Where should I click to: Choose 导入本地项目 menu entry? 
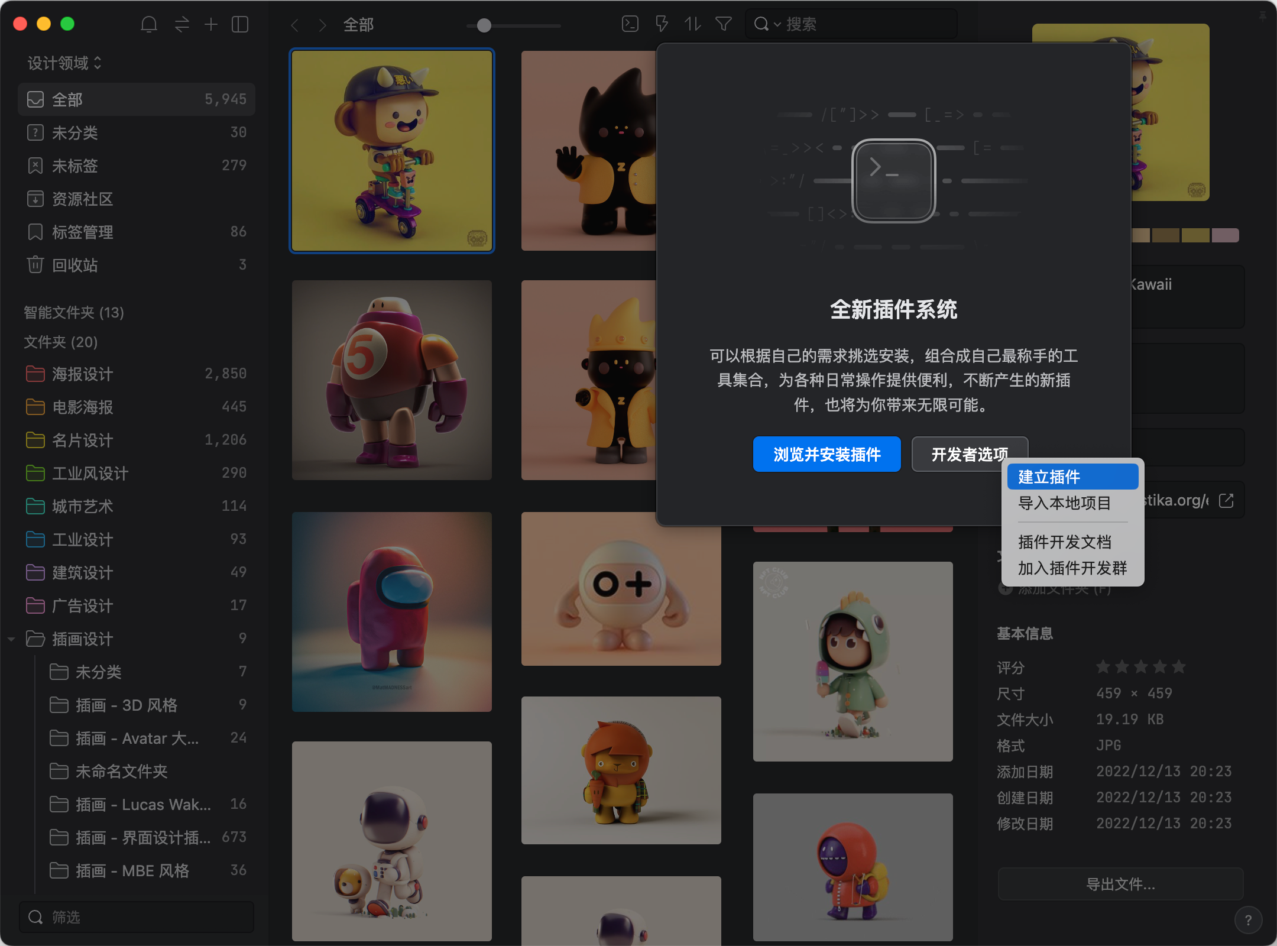1064,503
